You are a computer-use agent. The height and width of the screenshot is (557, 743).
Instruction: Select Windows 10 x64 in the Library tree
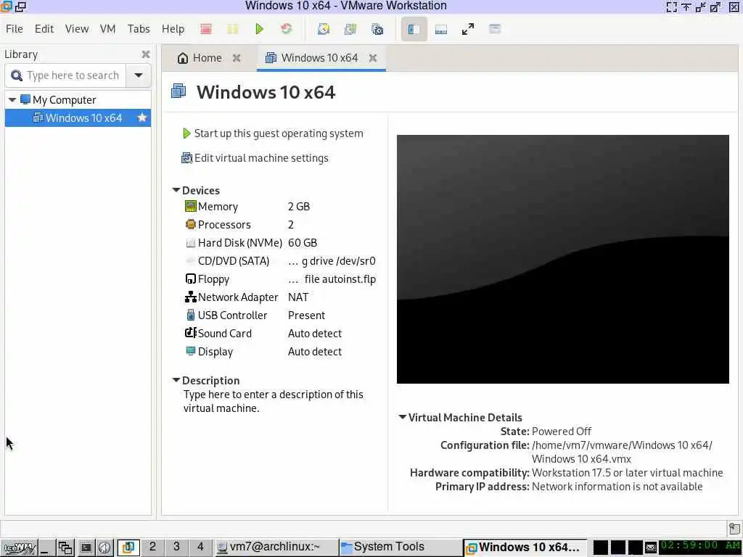[x=78, y=118]
